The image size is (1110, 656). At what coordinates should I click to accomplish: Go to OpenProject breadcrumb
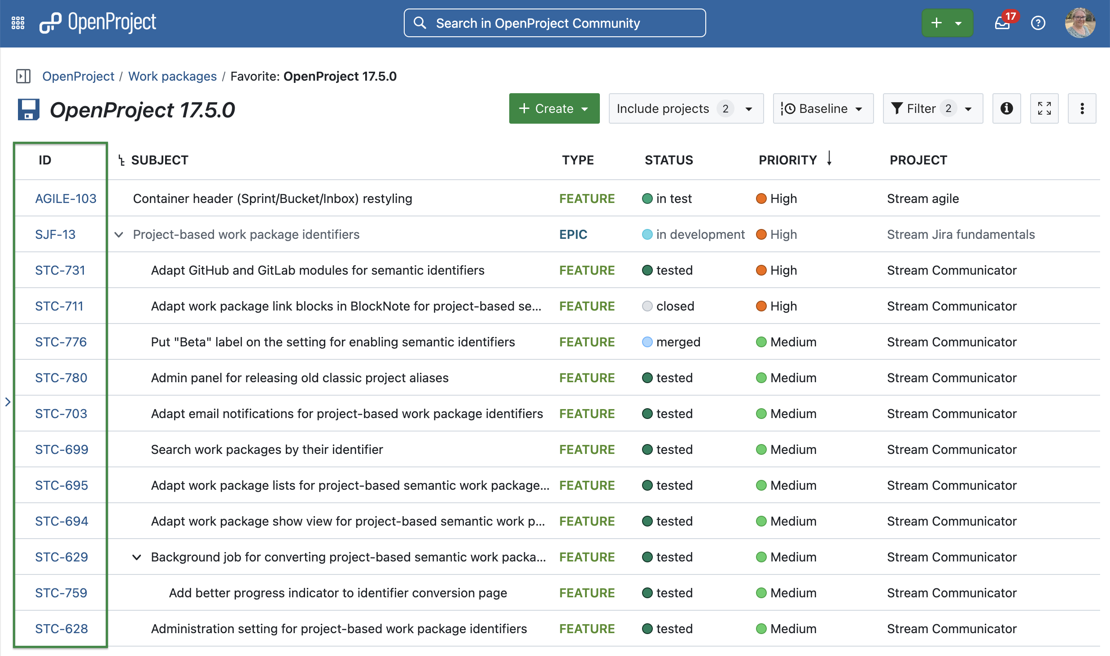78,76
